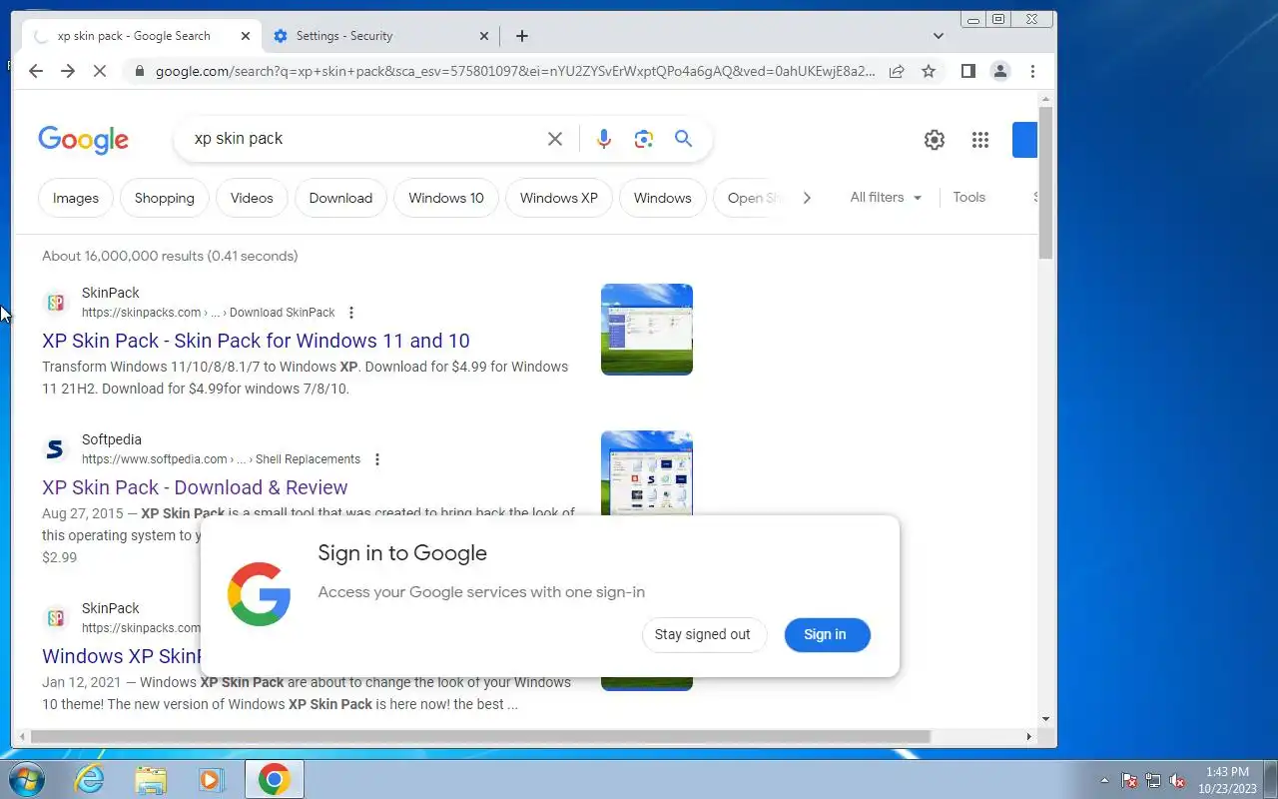Select the xp skin pack Google Search tab
Screen dimensions: 1278x799
pyautogui.click(x=140, y=36)
